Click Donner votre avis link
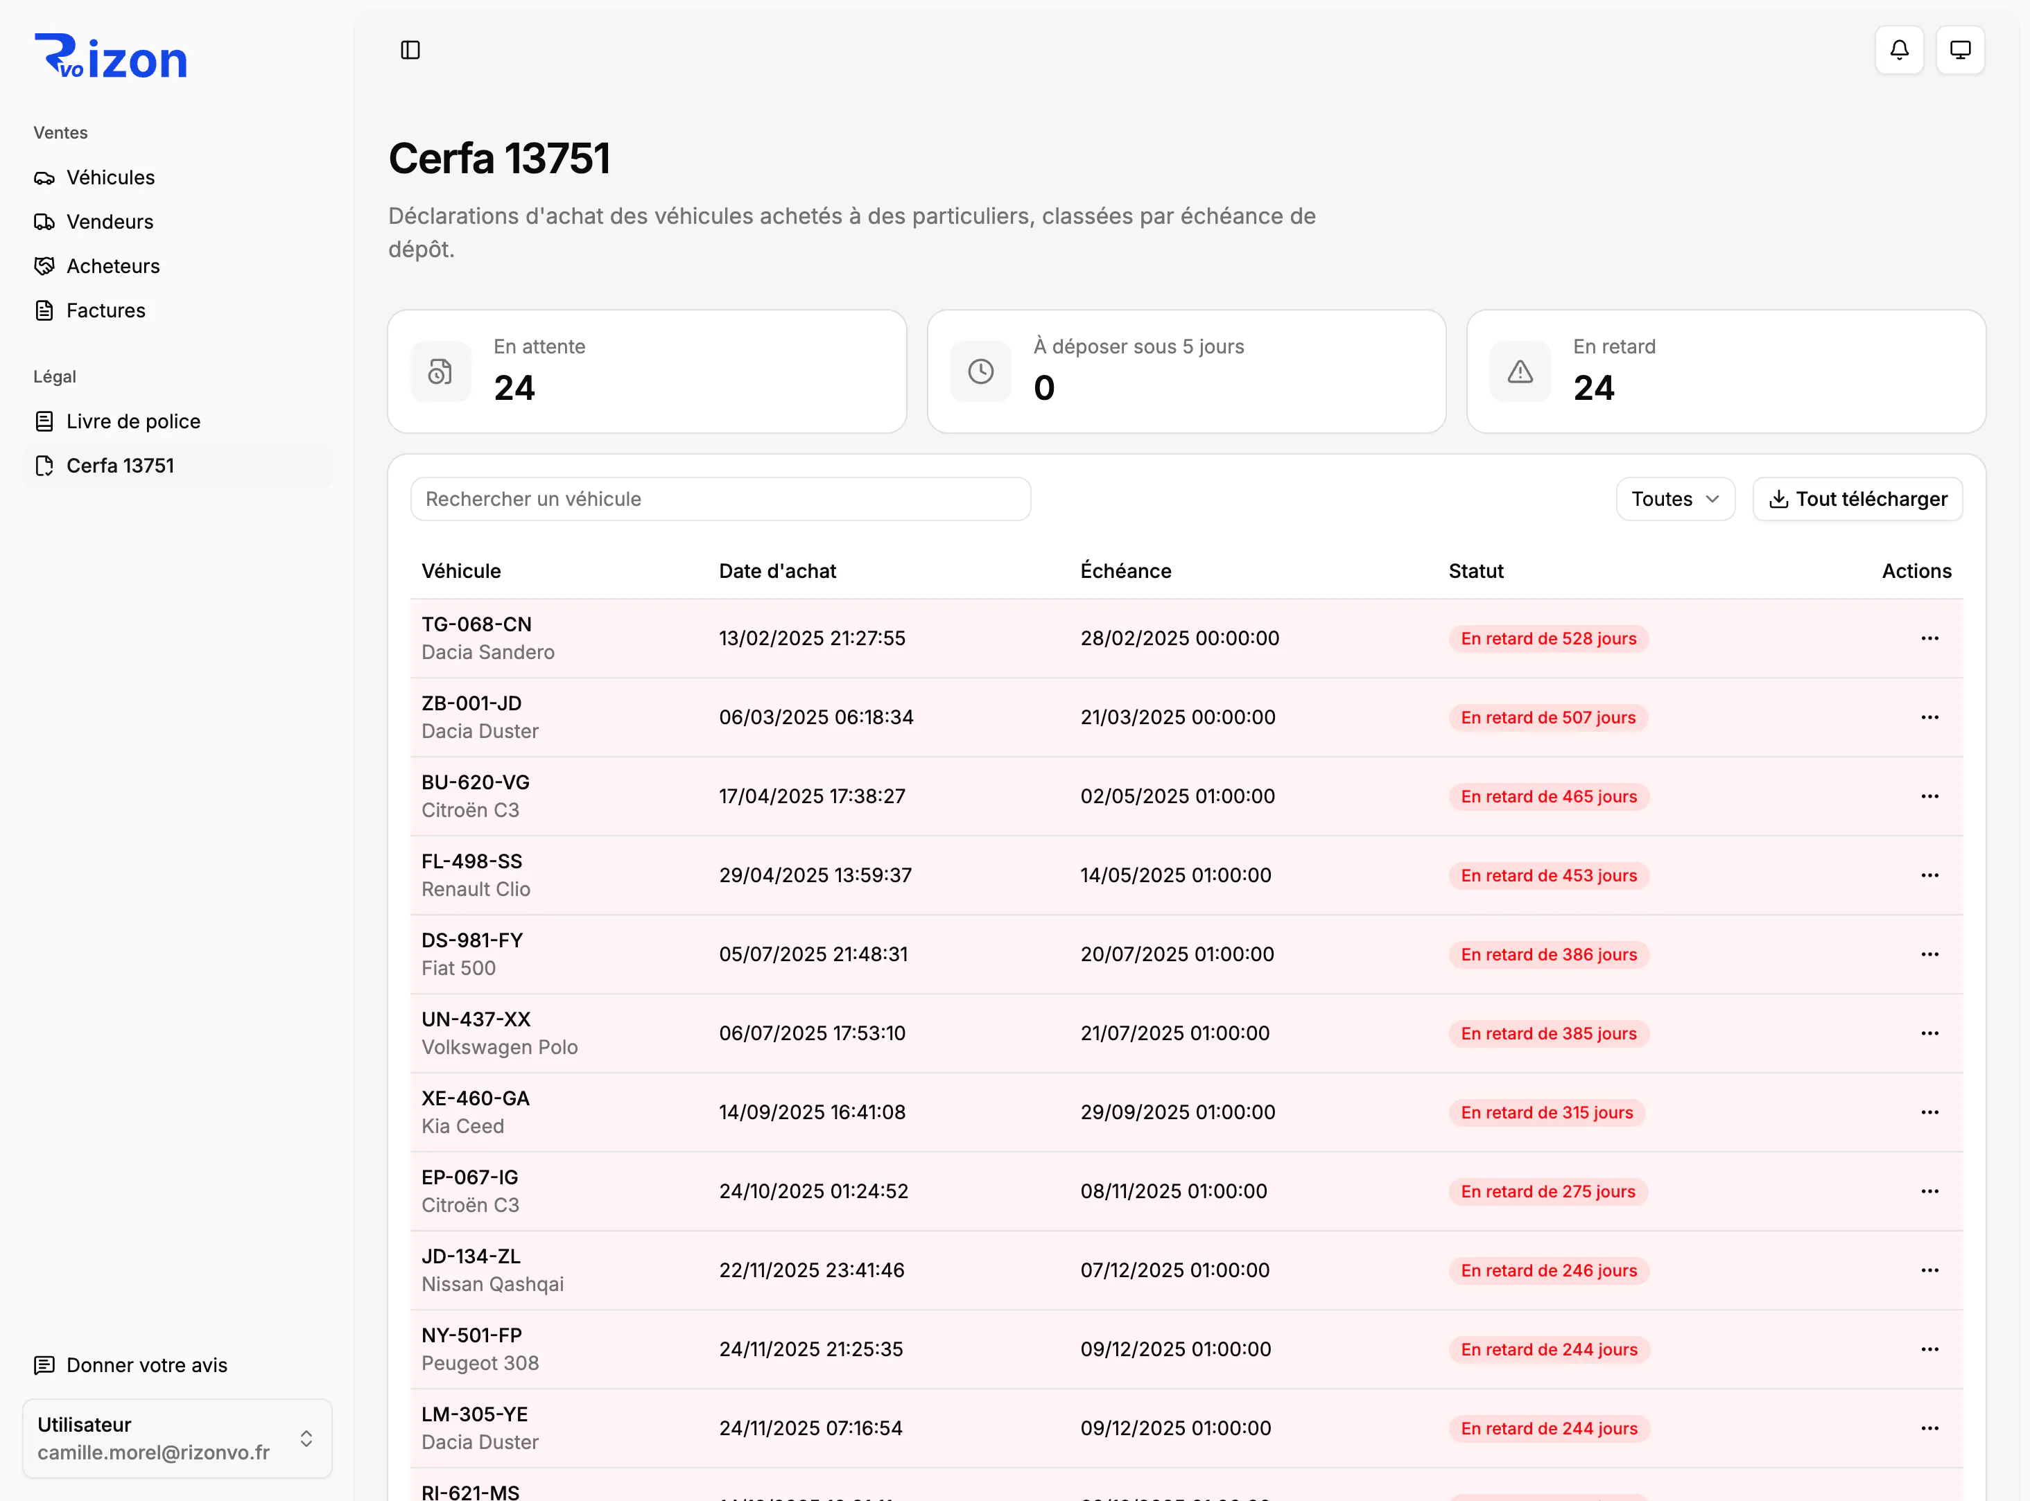The height and width of the screenshot is (1501, 2030). click(177, 1364)
